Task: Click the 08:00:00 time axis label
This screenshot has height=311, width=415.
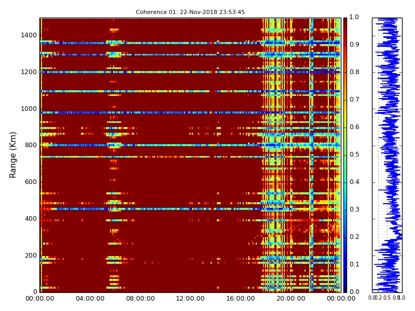Action: (x=140, y=299)
